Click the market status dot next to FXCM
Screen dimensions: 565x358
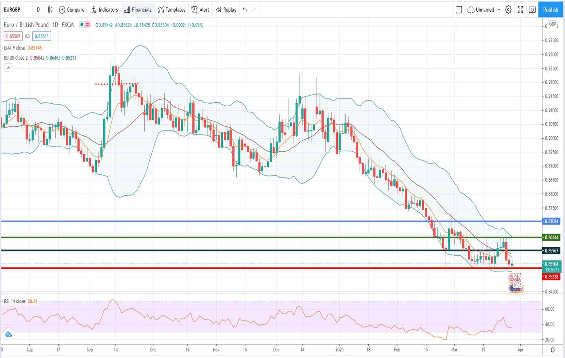[81, 25]
